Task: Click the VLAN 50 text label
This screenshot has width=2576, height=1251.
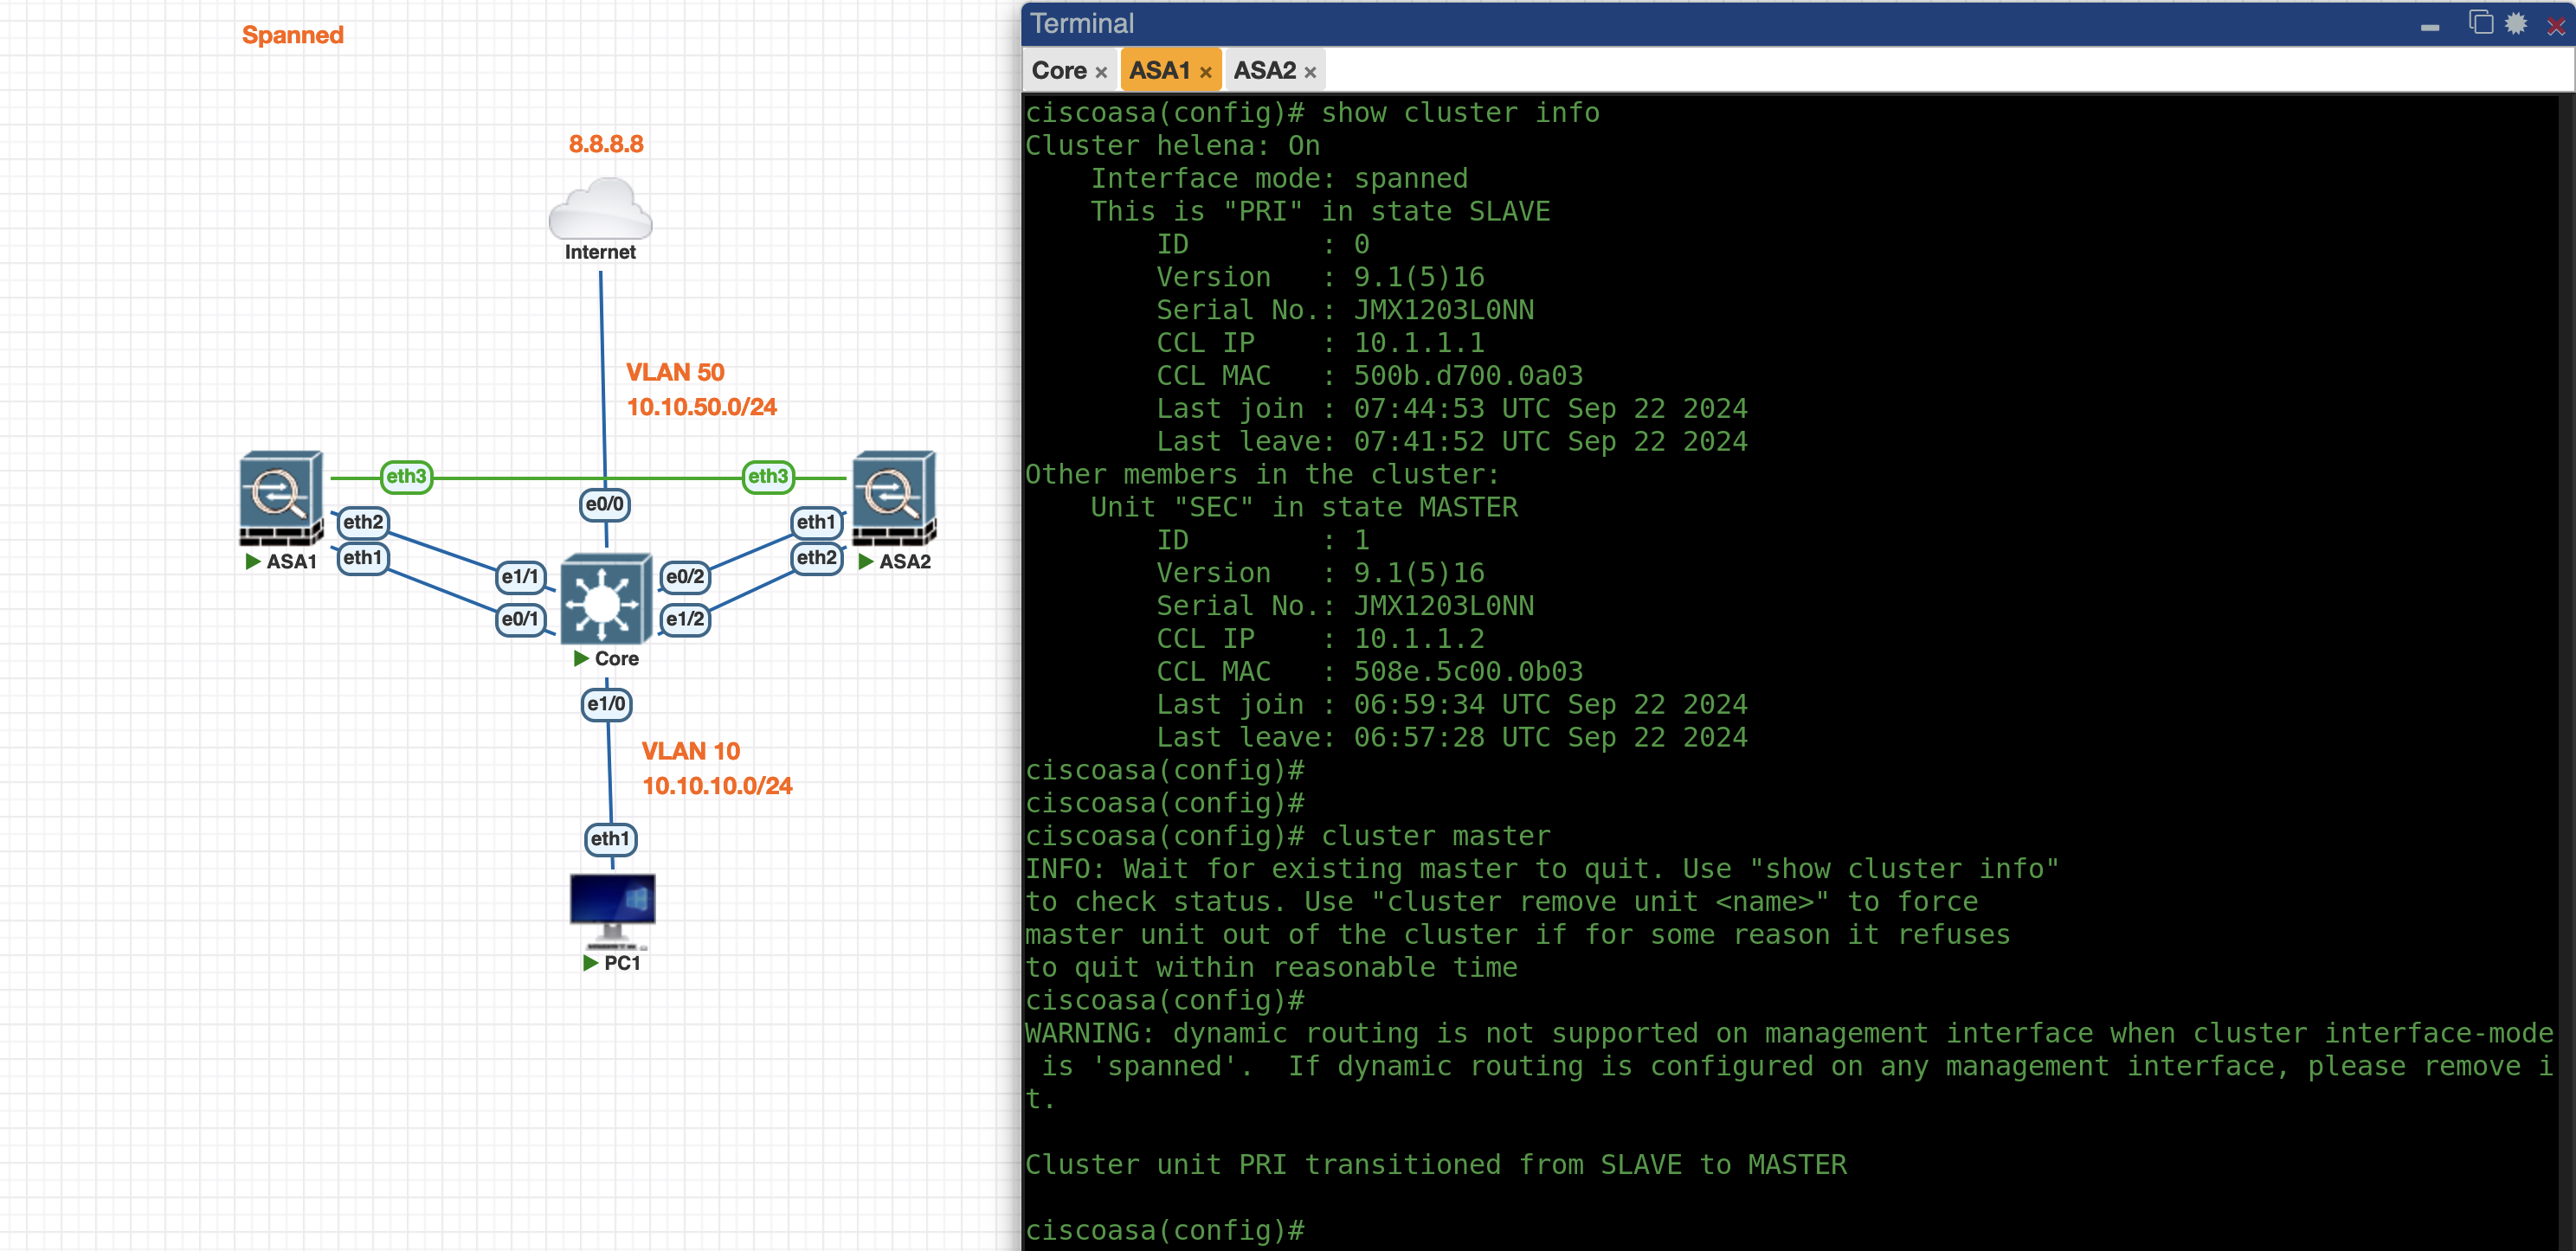Action: point(675,373)
